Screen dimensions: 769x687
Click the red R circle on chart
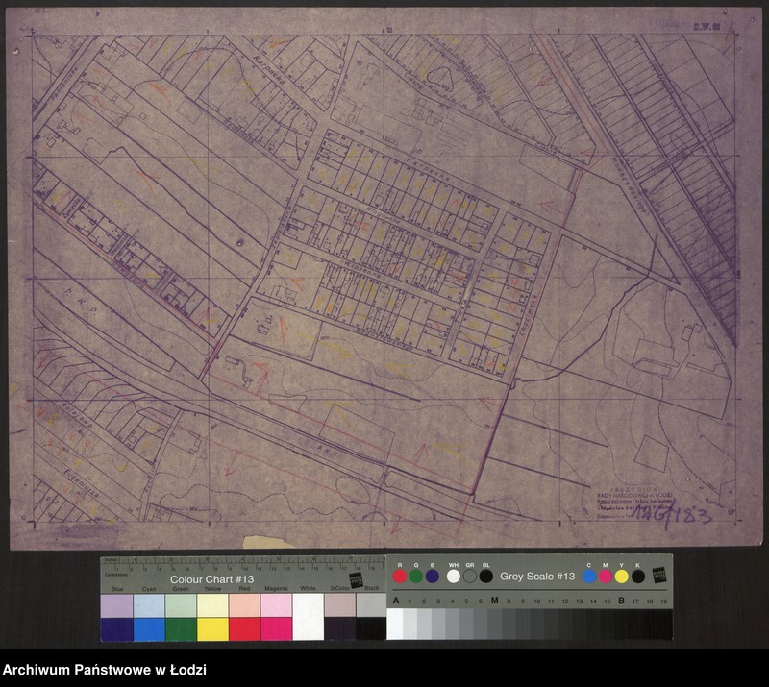(x=400, y=577)
